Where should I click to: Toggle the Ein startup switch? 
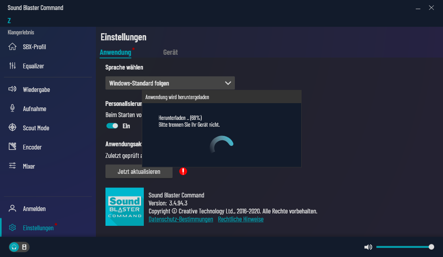tap(112, 126)
